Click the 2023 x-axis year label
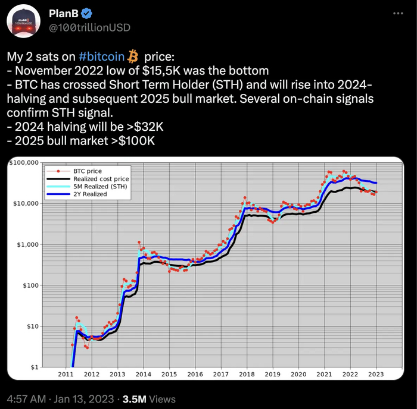 pyautogui.click(x=377, y=375)
